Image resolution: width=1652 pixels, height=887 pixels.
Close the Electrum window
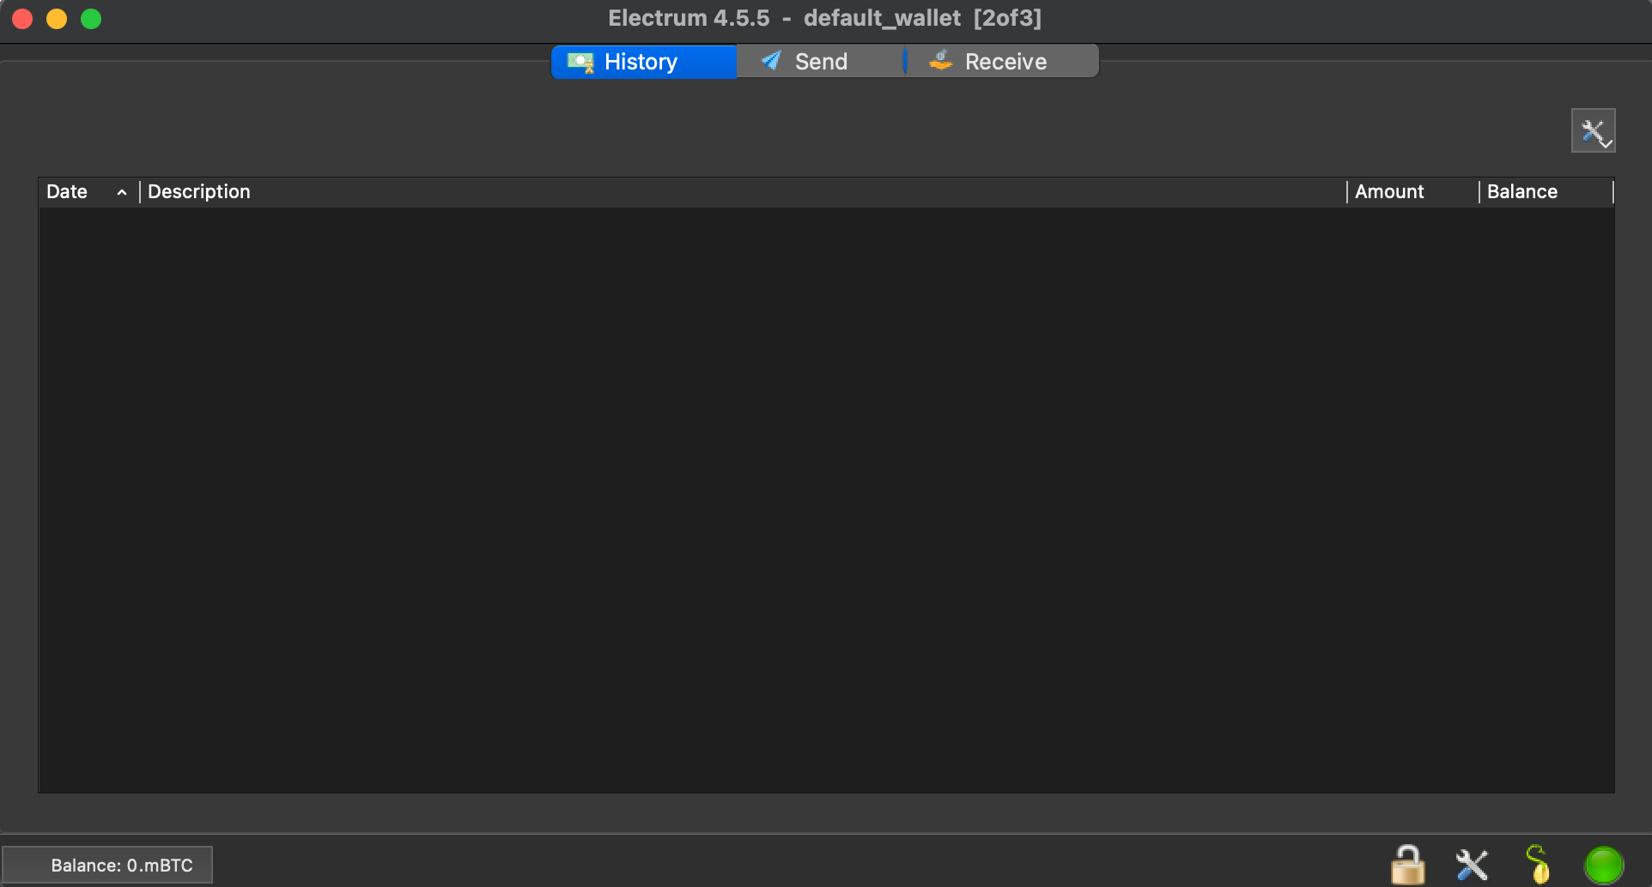(x=22, y=19)
